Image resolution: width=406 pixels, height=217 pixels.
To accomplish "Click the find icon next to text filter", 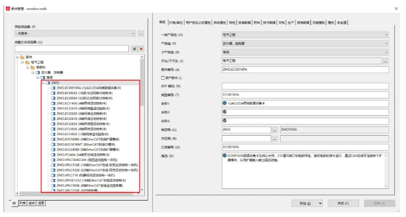I will pyautogui.click(x=134, y=49).
